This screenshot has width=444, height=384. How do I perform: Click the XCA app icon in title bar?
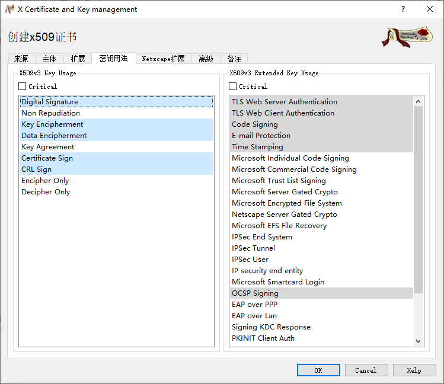(x=9, y=9)
